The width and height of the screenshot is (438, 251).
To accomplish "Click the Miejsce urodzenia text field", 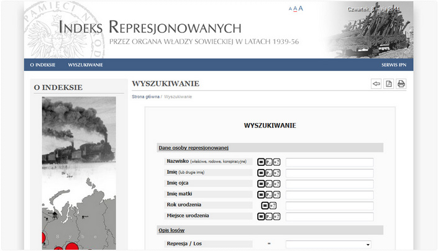I will [x=329, y=217].
